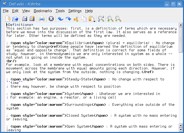Click the scrollbar up arrow at top
The height and width of the screenshot is (133, 184).
click(181, 25)
